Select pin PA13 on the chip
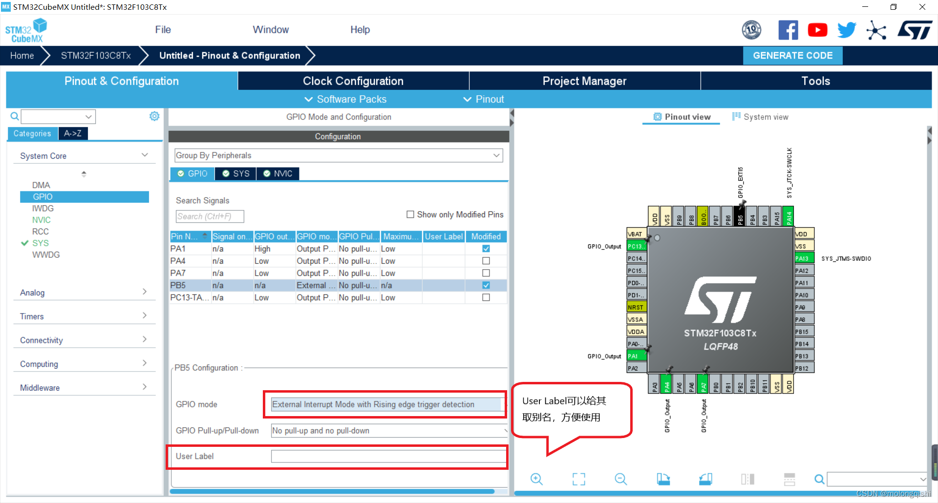Viewport: 938px width, 503px height. (x=804, y=258)
